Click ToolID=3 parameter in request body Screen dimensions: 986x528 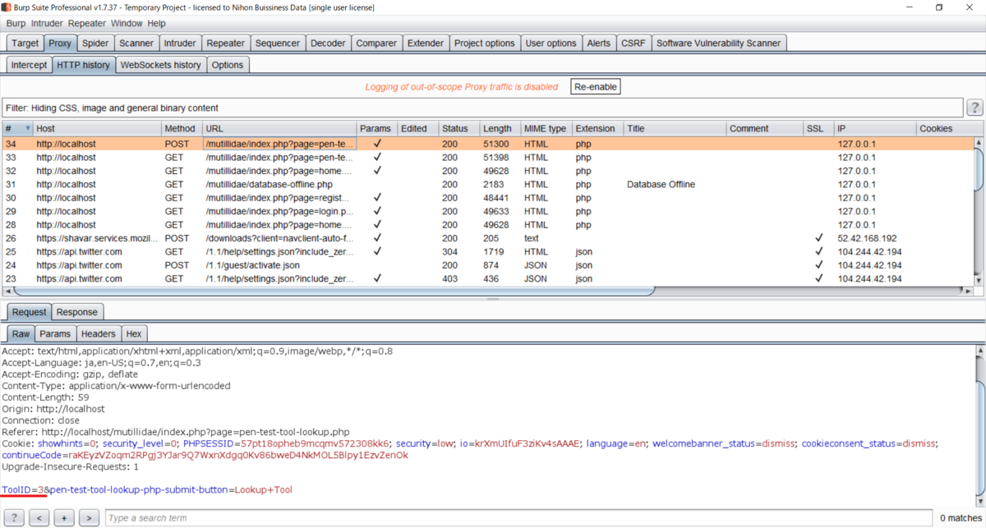23,489
